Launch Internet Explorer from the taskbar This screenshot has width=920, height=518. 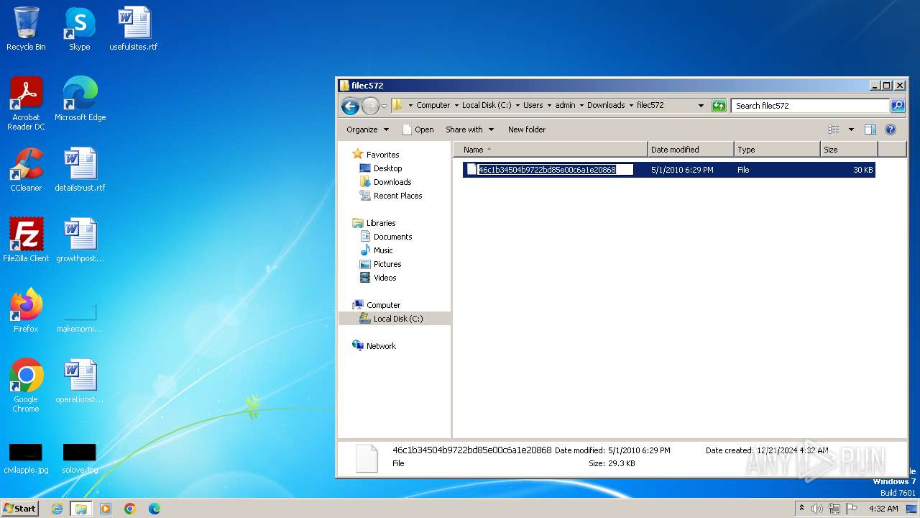click(57, 509)
